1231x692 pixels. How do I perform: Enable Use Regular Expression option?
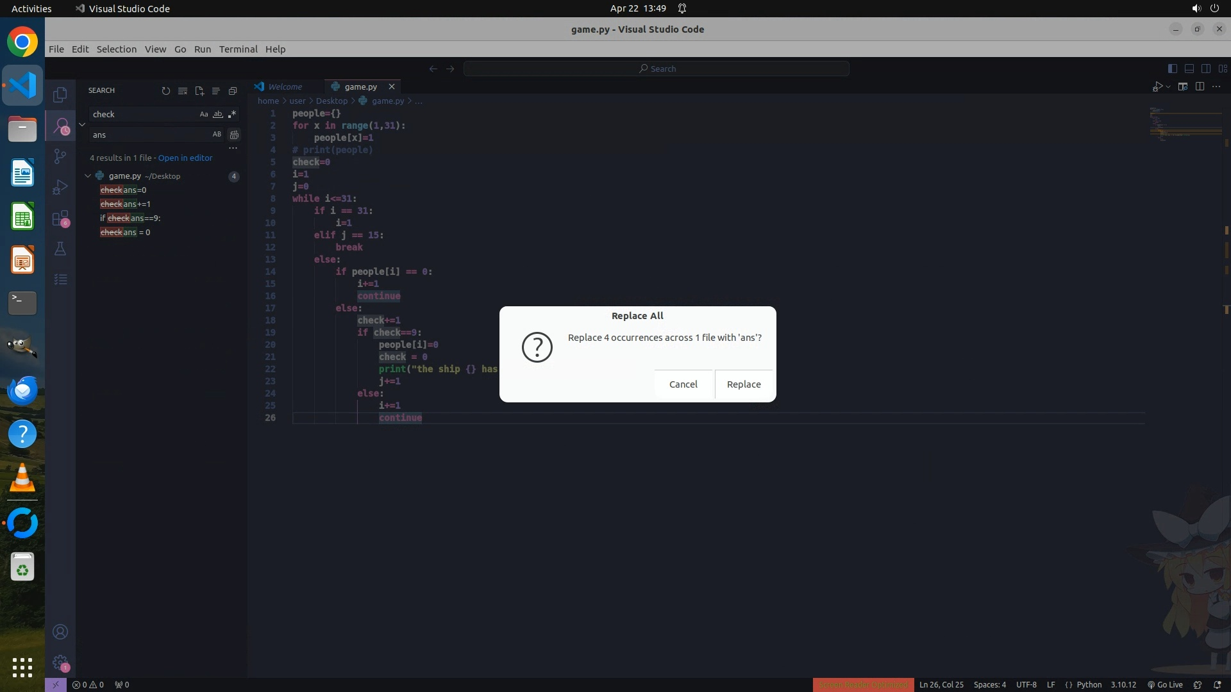pyautogui.click(x=232, y=114)
